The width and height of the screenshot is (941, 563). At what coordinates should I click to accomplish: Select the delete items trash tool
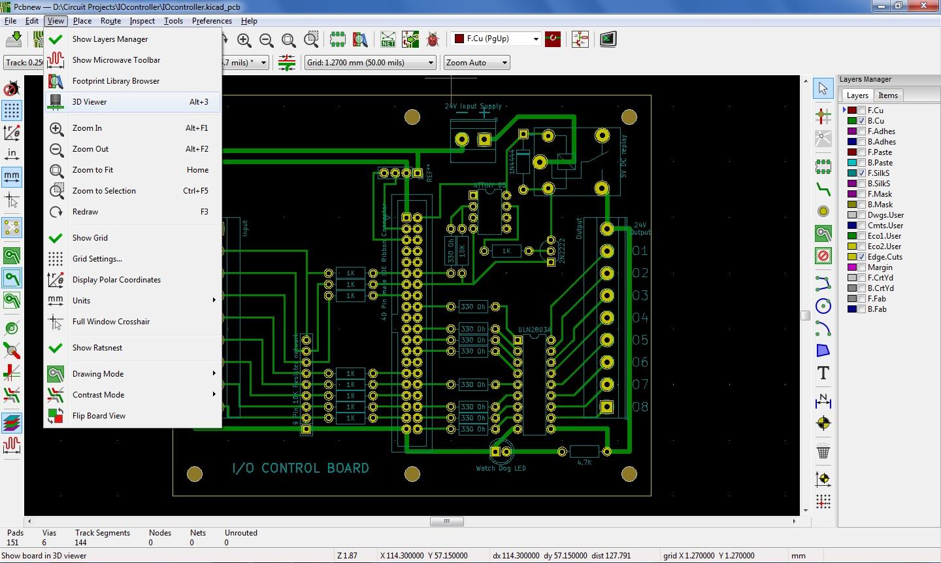pyautogui.click(x=823, y=451)
